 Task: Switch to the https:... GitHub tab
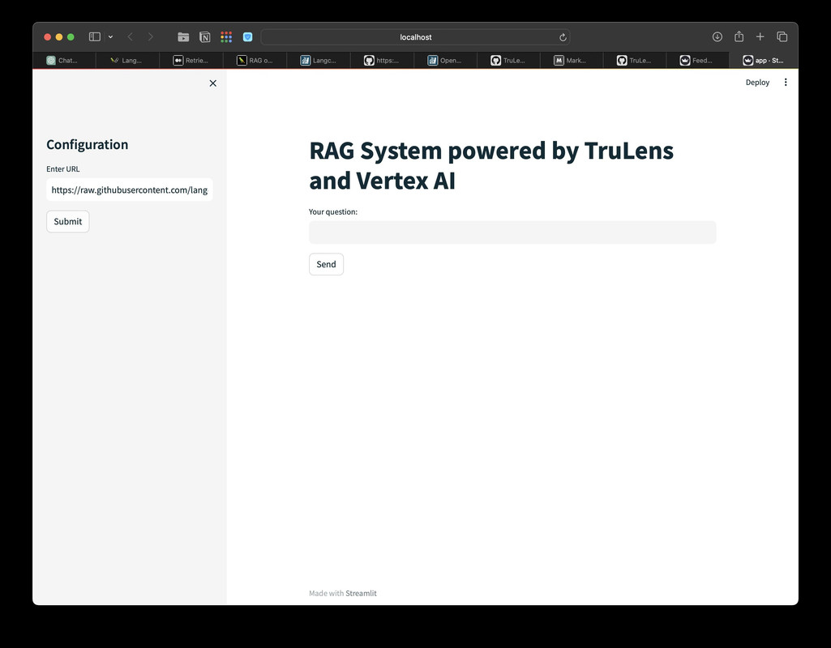[382, 61]
